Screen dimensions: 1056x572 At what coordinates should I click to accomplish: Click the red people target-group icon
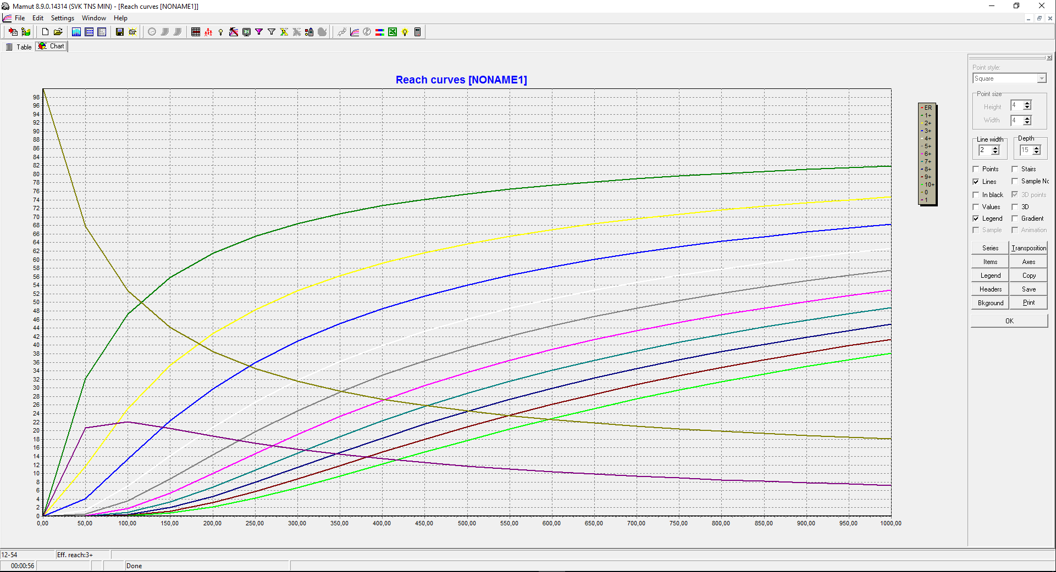tap(208, 32)
